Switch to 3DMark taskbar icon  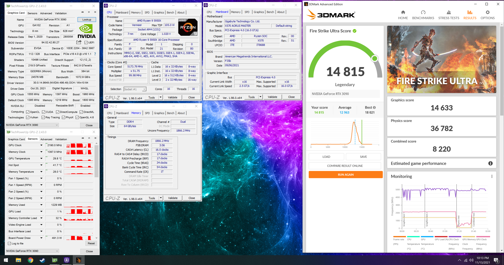[x=79, y=260]
